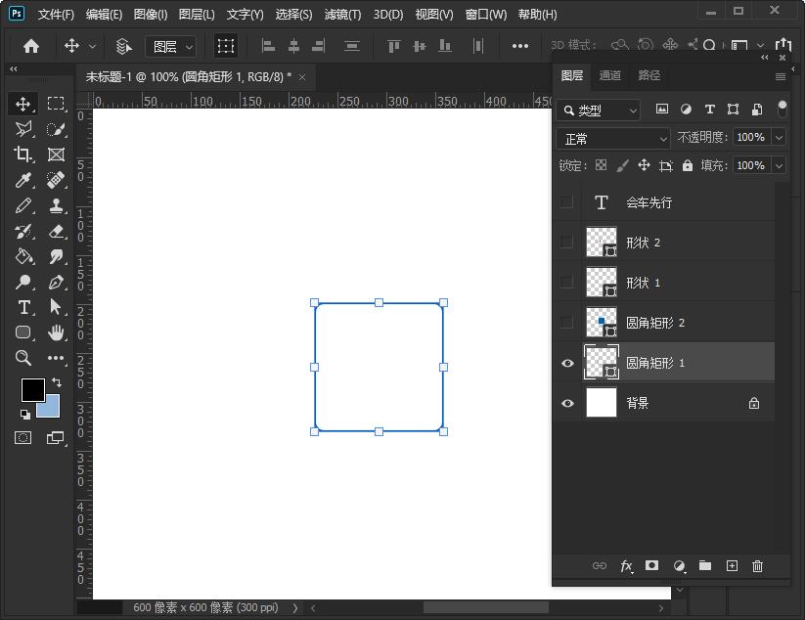
Task: Hide the 背景 layer
Action: (567, 403)
